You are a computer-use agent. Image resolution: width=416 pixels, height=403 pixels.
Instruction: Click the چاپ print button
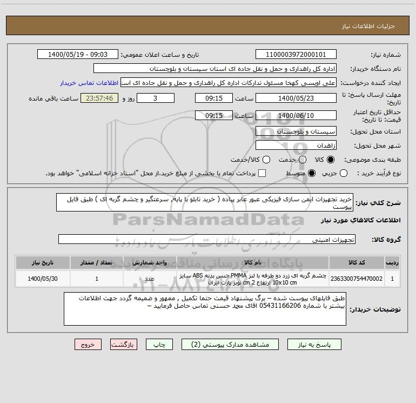tap(159, 345)
